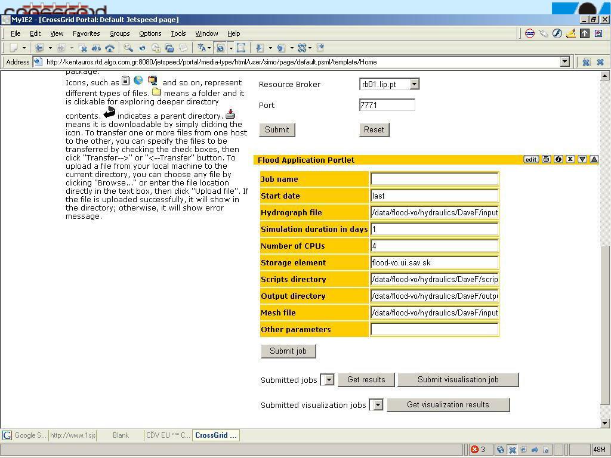Click the Refresh toolbar icon
Screen dimensions: 611x458
click(x=96, y=48)
